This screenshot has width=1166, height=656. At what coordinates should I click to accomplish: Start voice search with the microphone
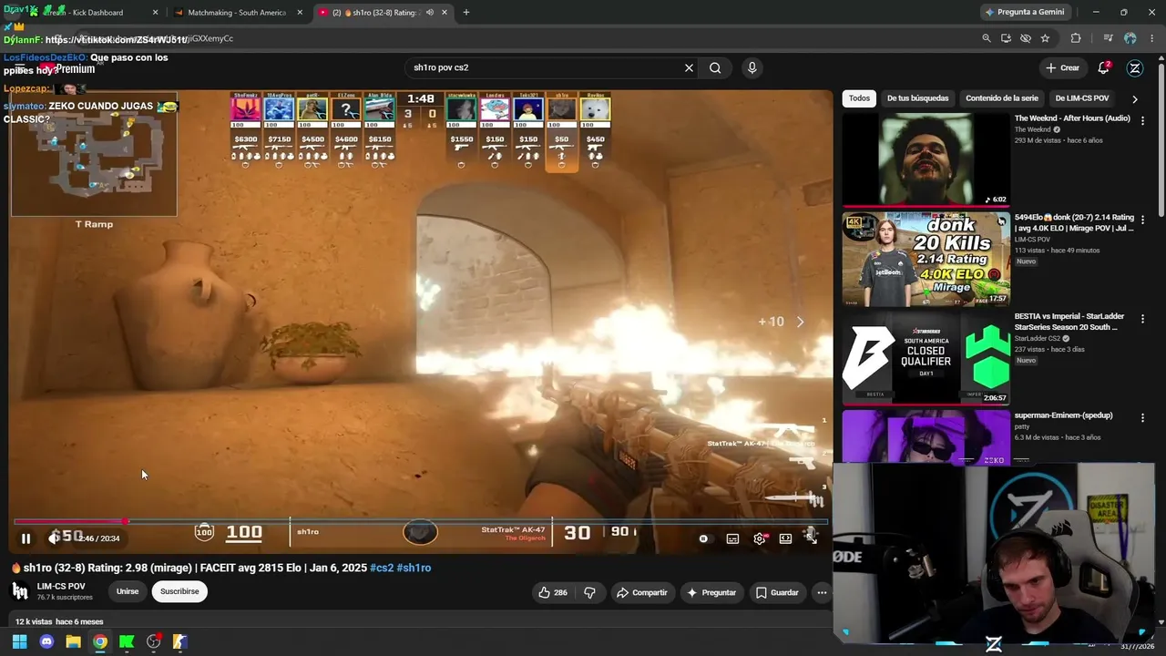coord(752,67)
